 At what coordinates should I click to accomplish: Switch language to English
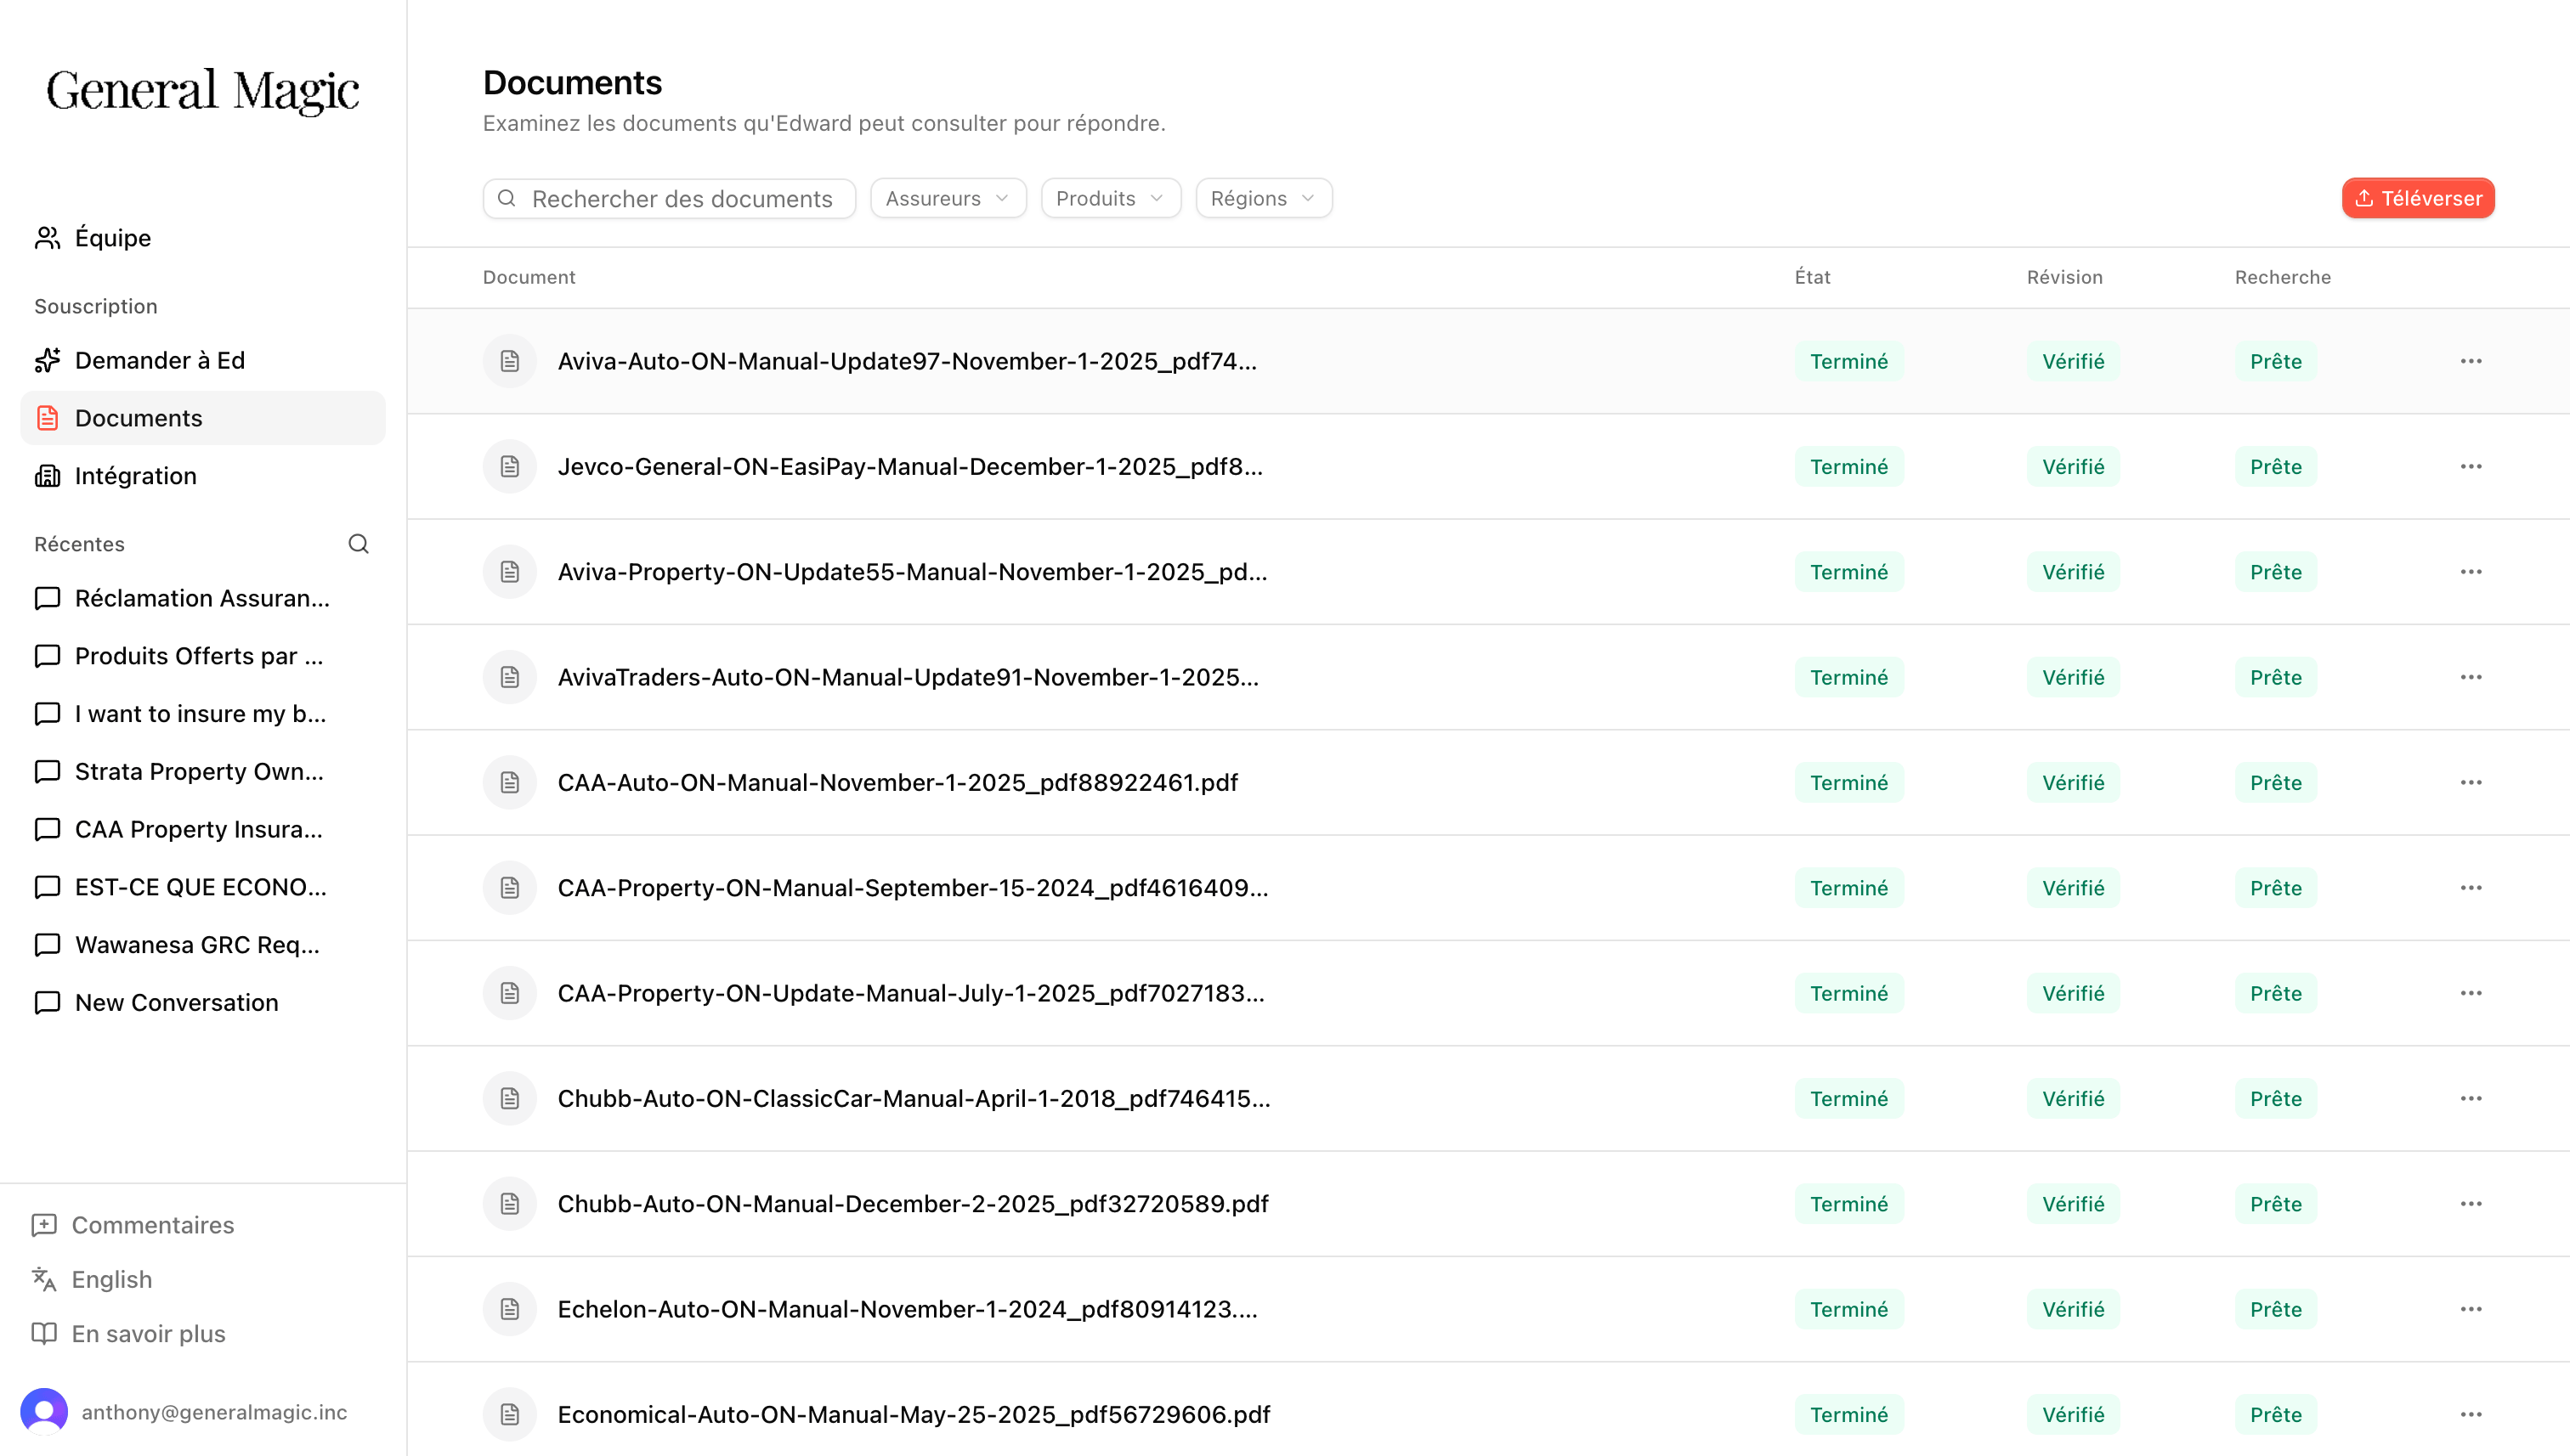pyautogui.click(x=92, y=1280)
